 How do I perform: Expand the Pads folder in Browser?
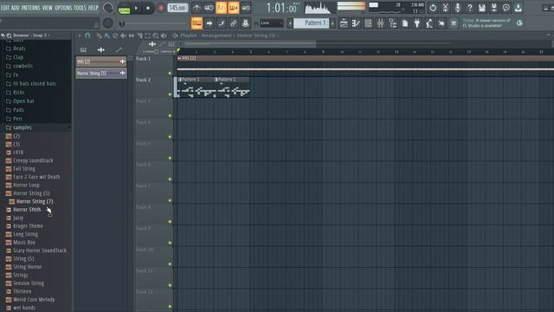pyautogui.click(x=19, y=110)
